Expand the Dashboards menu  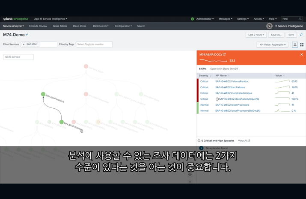101,26
